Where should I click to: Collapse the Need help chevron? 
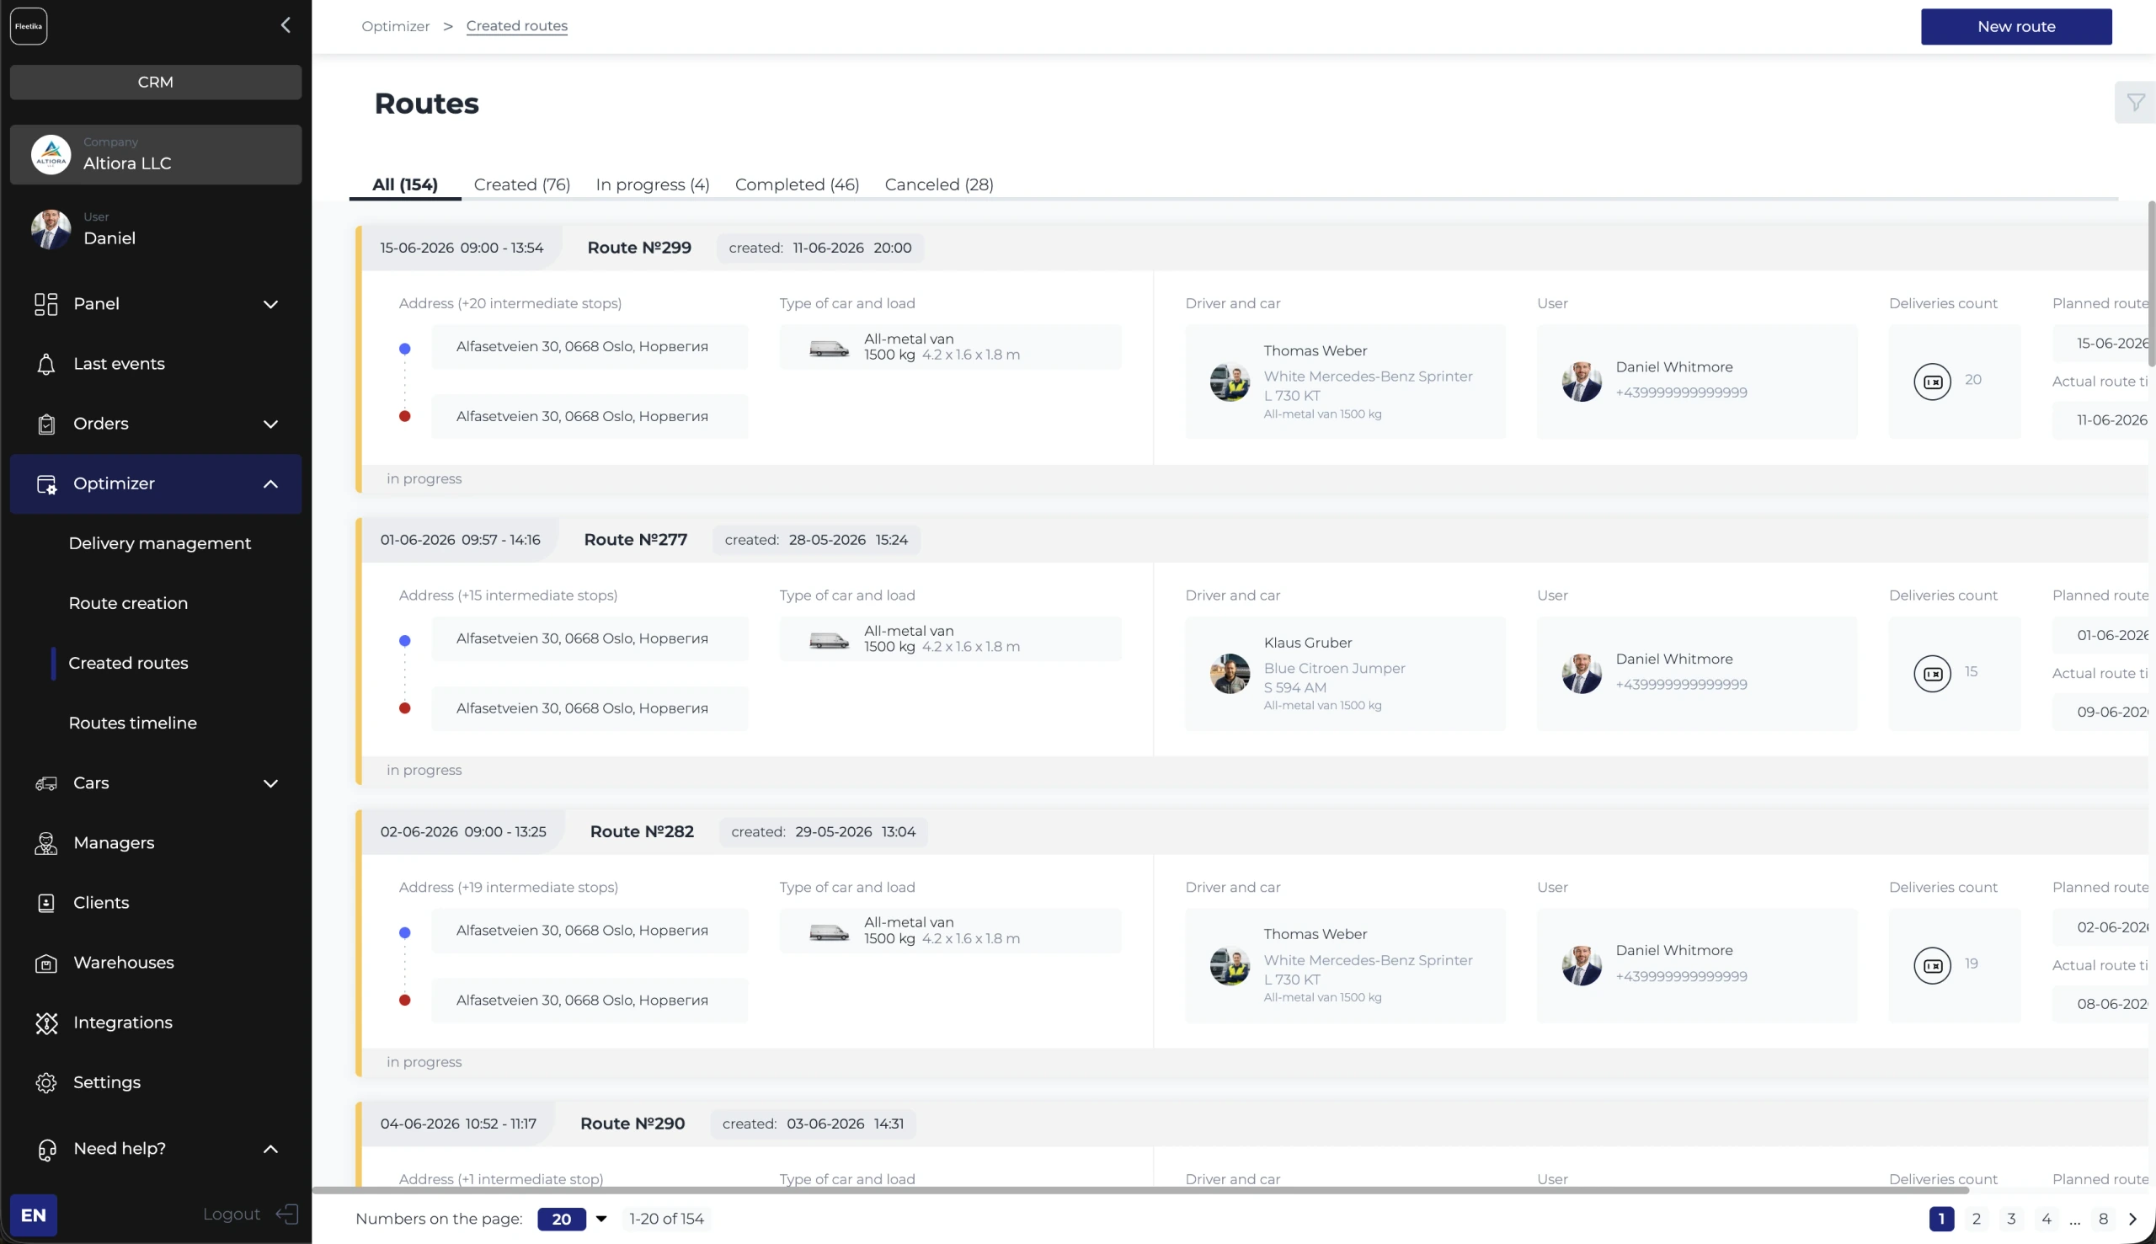point(270,1149)
